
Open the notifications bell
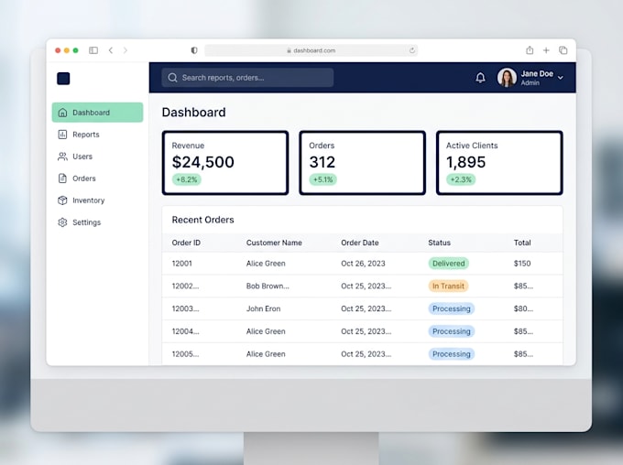coord(480,78)
